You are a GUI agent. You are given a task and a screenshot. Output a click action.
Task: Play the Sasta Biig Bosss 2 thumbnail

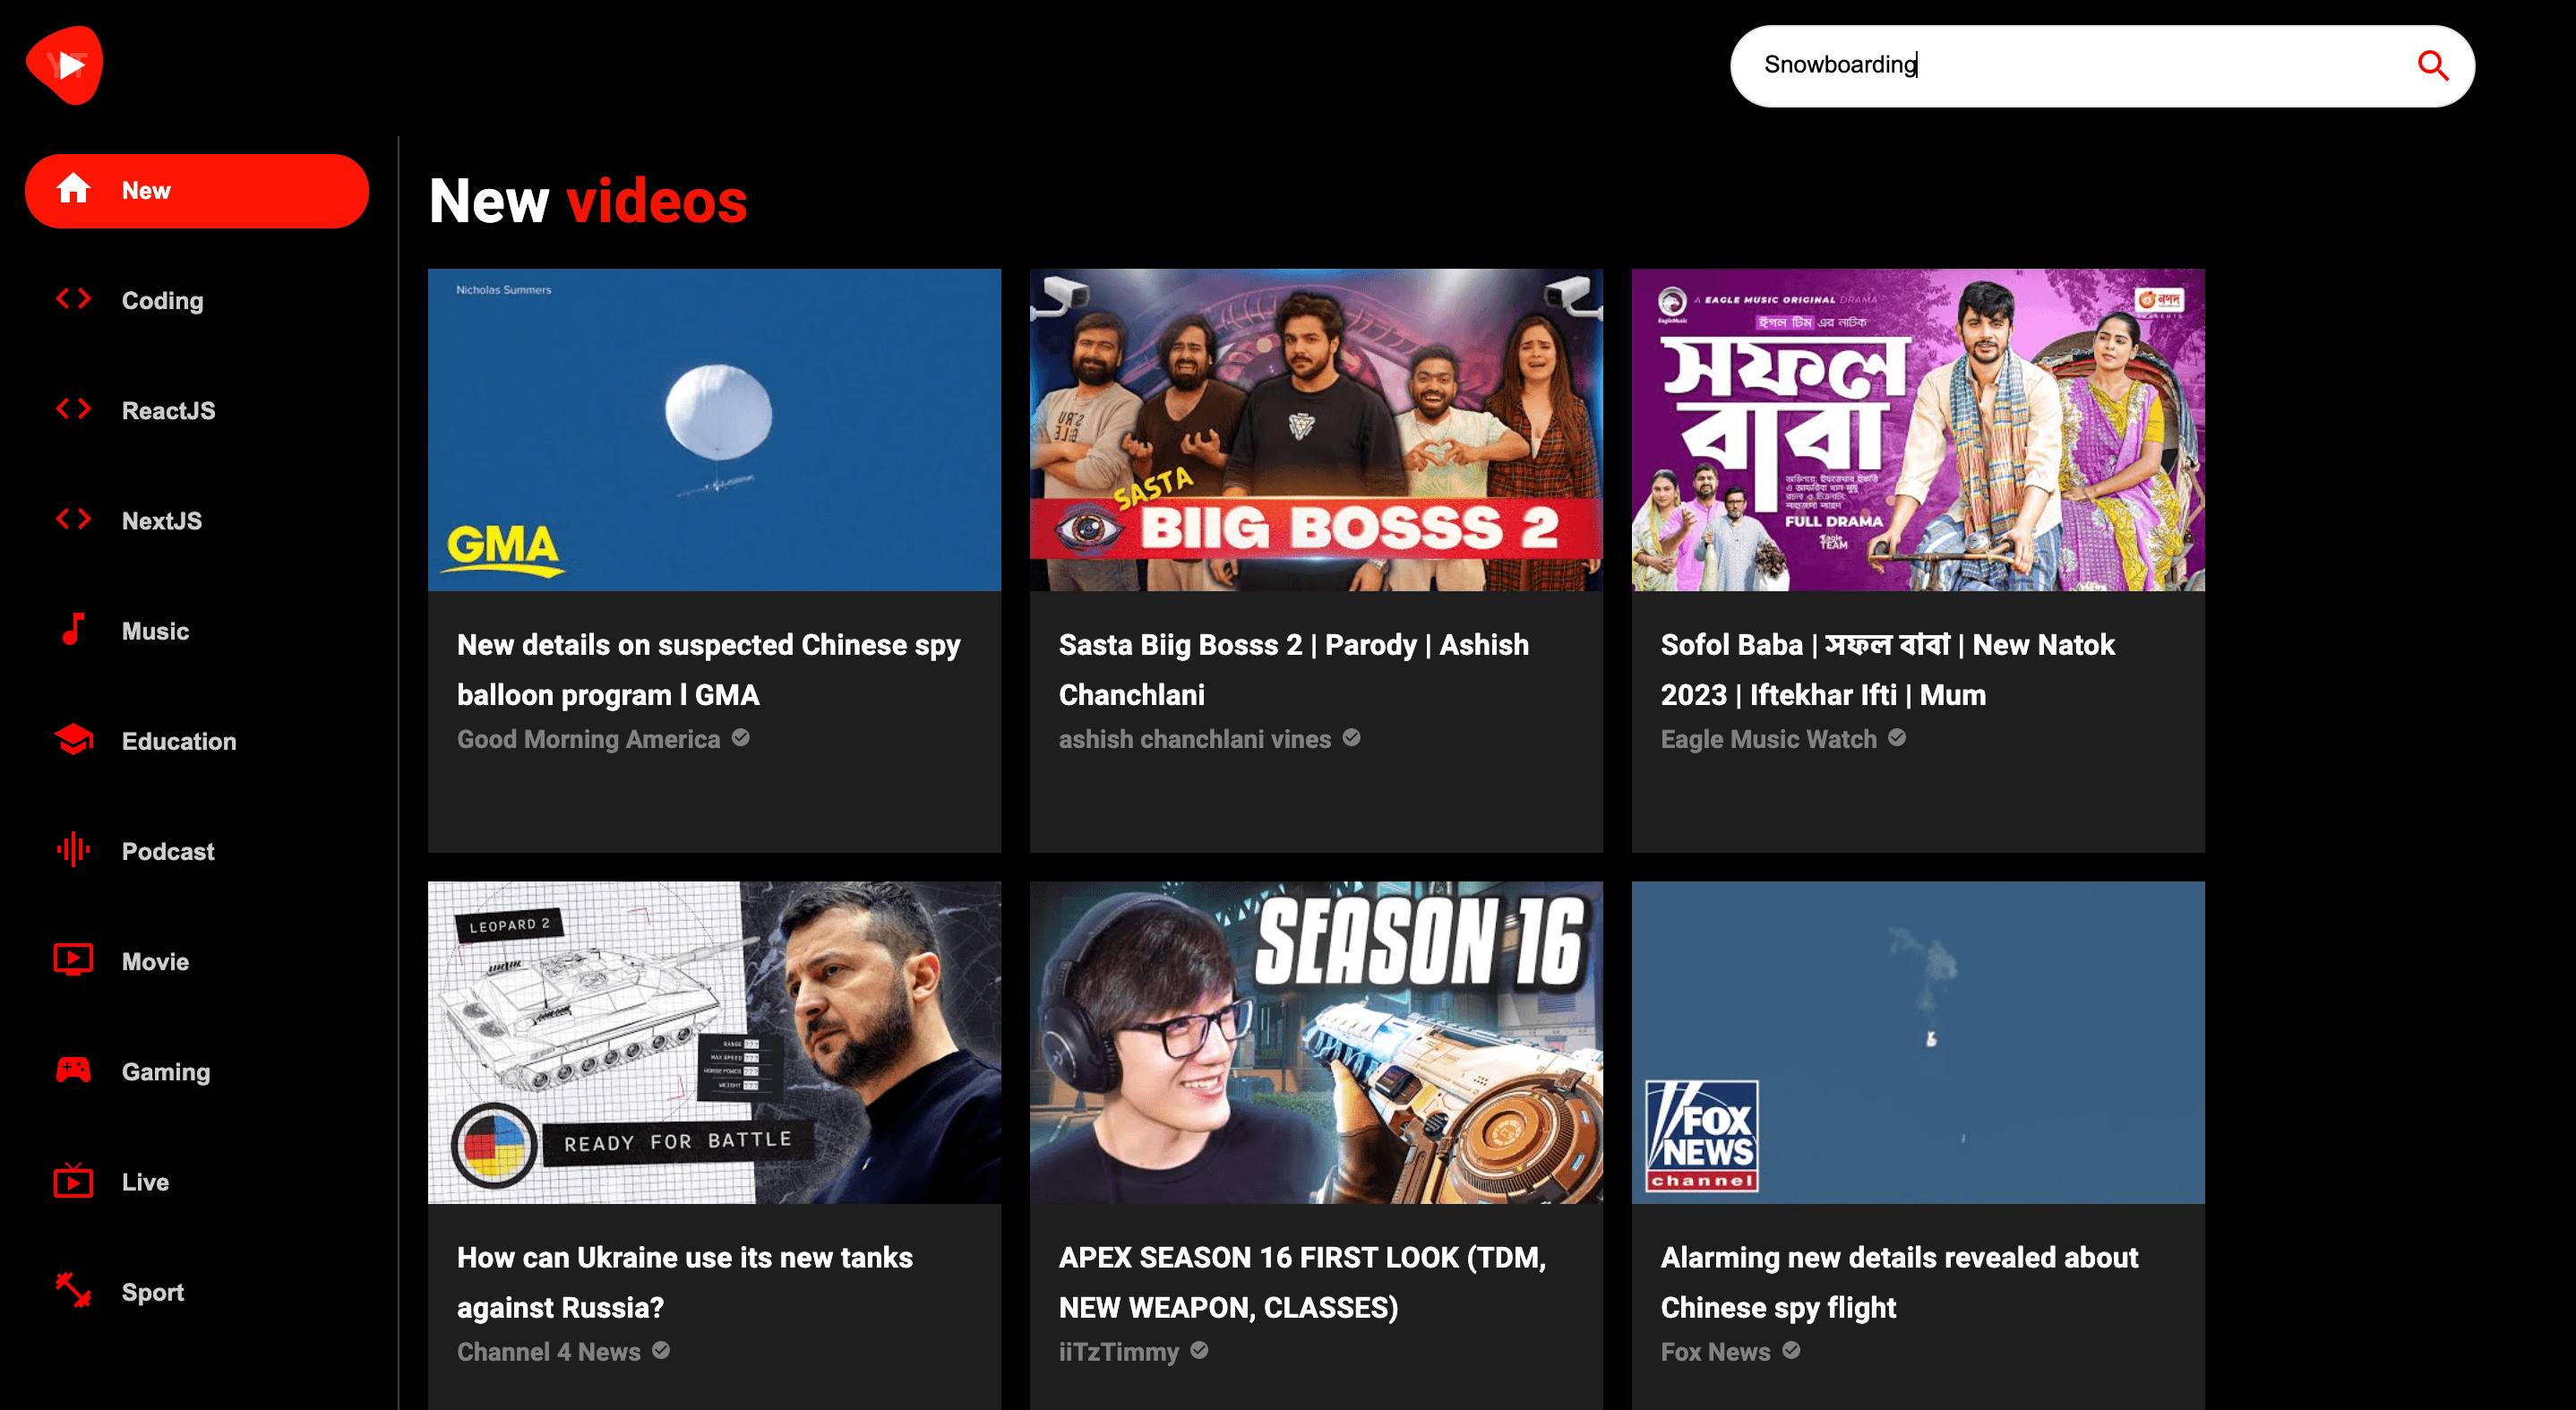tap(1316, 429)
